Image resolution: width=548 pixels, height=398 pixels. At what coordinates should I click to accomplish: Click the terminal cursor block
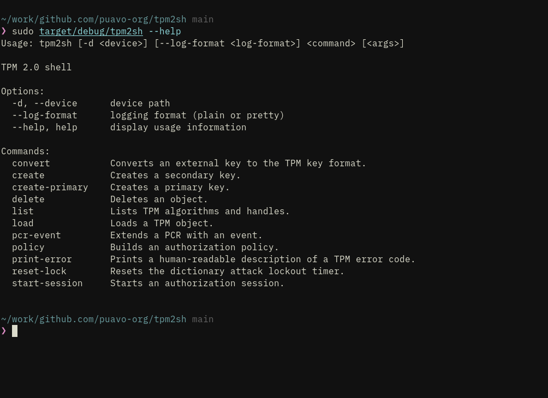point(15,331)
